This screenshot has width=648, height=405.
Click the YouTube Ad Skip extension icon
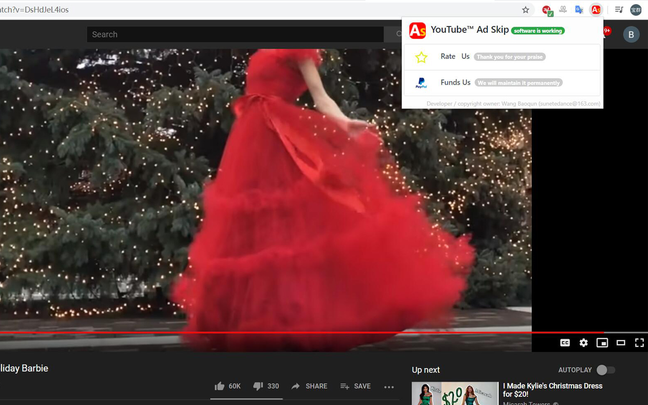pos(596,10)
